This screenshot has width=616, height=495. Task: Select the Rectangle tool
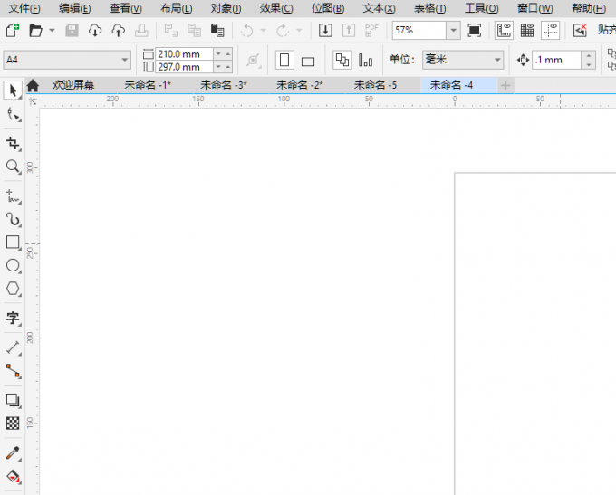(x=14, y=243)
